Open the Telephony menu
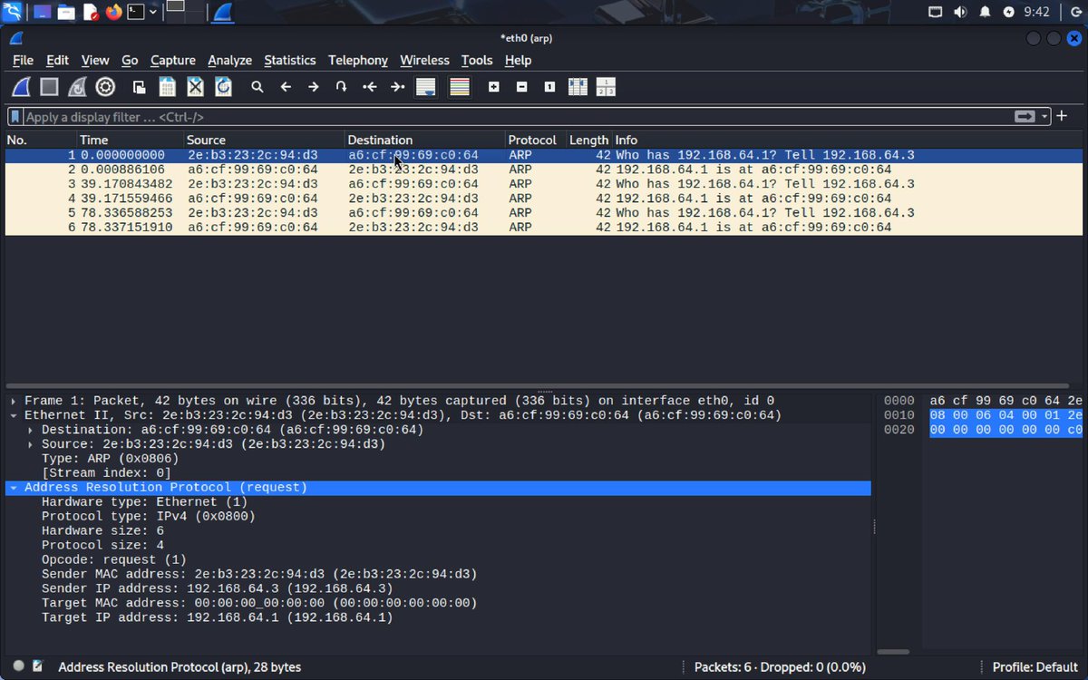 pos(358,60)
